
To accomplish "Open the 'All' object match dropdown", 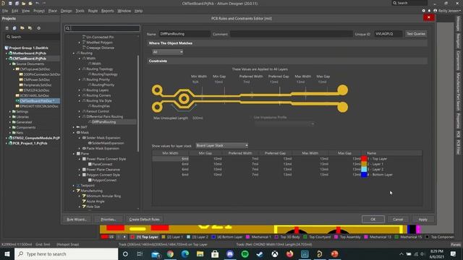I will [x=167, y=52].
